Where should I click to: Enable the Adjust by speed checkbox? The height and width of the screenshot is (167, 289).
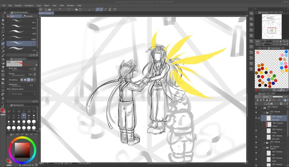[10, 89]
